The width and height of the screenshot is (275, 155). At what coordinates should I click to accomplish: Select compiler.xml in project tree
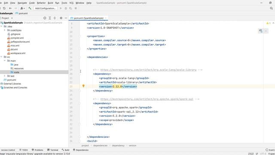[x=17, y=38]
